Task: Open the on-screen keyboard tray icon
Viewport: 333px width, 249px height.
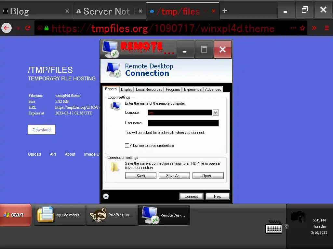Action: [x=273, y=227]
